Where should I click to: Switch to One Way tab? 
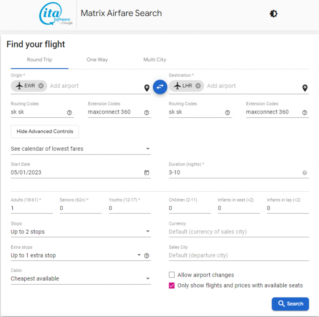tap(97, 60)
